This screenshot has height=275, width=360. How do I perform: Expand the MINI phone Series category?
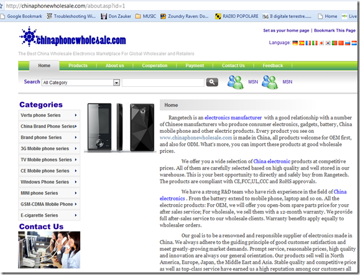point(49,193)
